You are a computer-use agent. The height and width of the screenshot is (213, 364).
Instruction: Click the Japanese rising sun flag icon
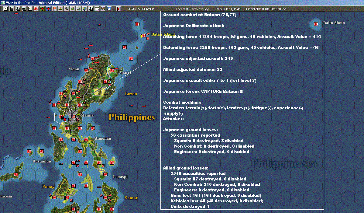(36, 9)
